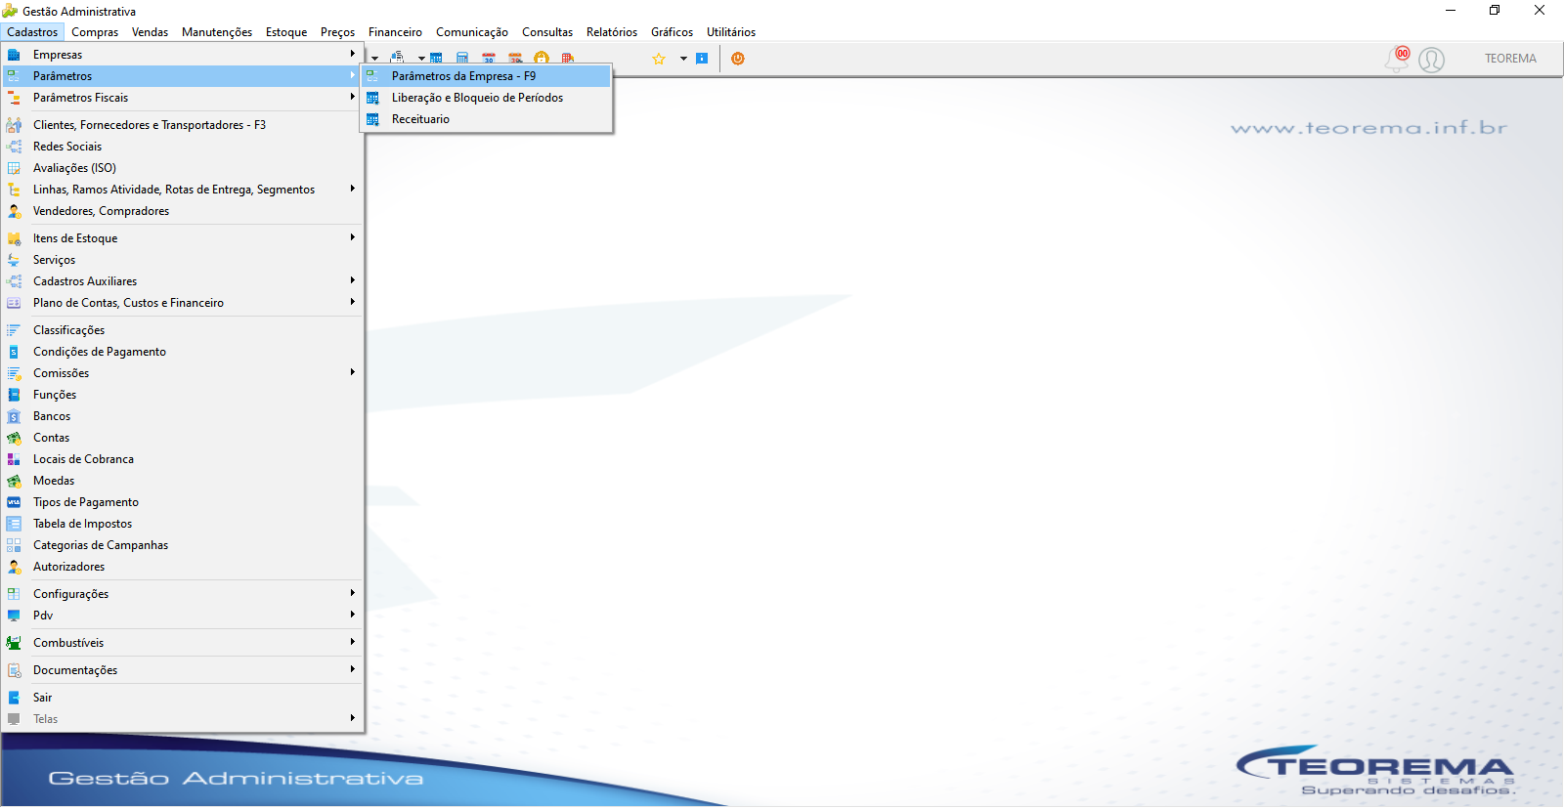Screen dimensions: 1564x808
Task: Click the user profile avatar icon
Action: 1432,61
